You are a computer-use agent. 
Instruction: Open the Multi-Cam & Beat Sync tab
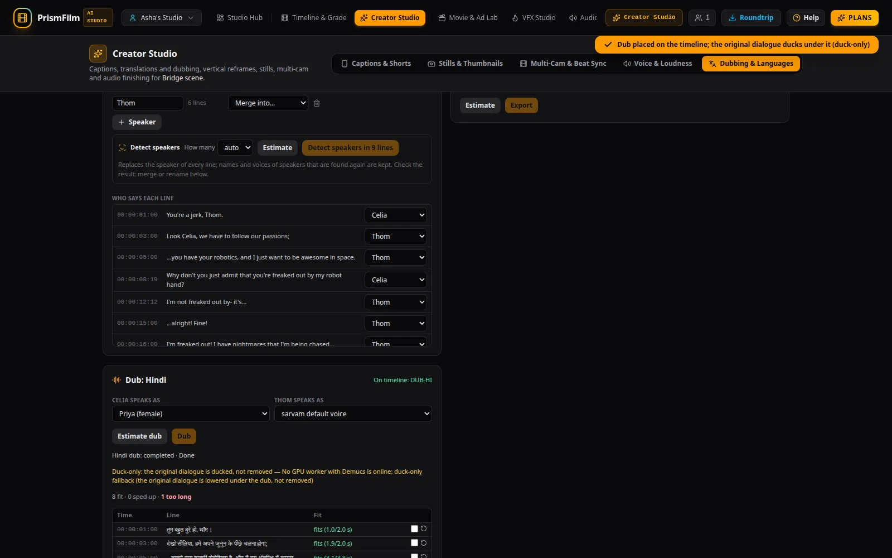point(563,64)
